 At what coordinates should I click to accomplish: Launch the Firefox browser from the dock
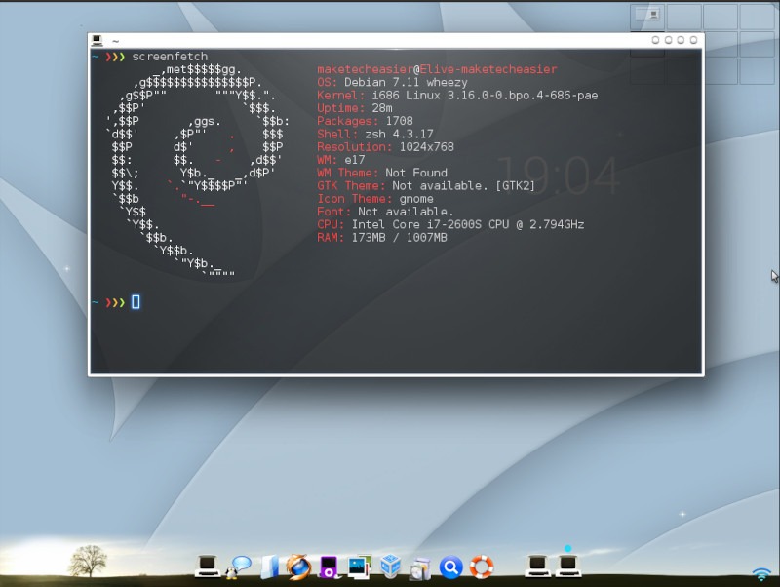pyautogui.click(x=298, y=567)
